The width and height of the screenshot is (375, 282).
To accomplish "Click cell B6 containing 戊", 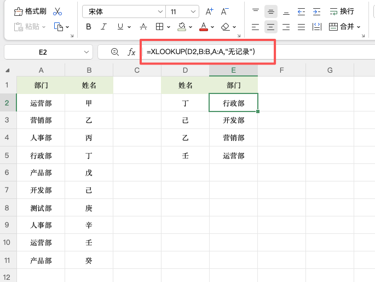I will (89, 173).
